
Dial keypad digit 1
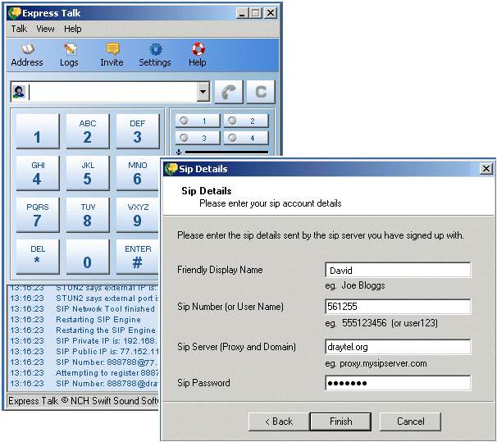(x=38, y=131)
